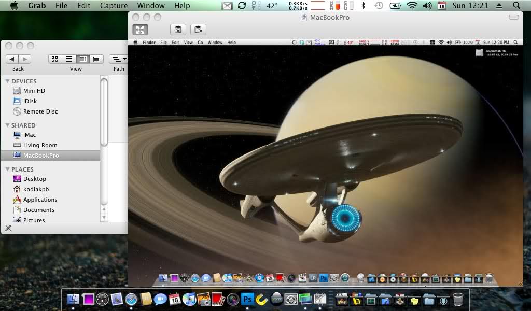Switch Finder to Cover Flow view
The image size is (531, 311).
click(97, 59)
